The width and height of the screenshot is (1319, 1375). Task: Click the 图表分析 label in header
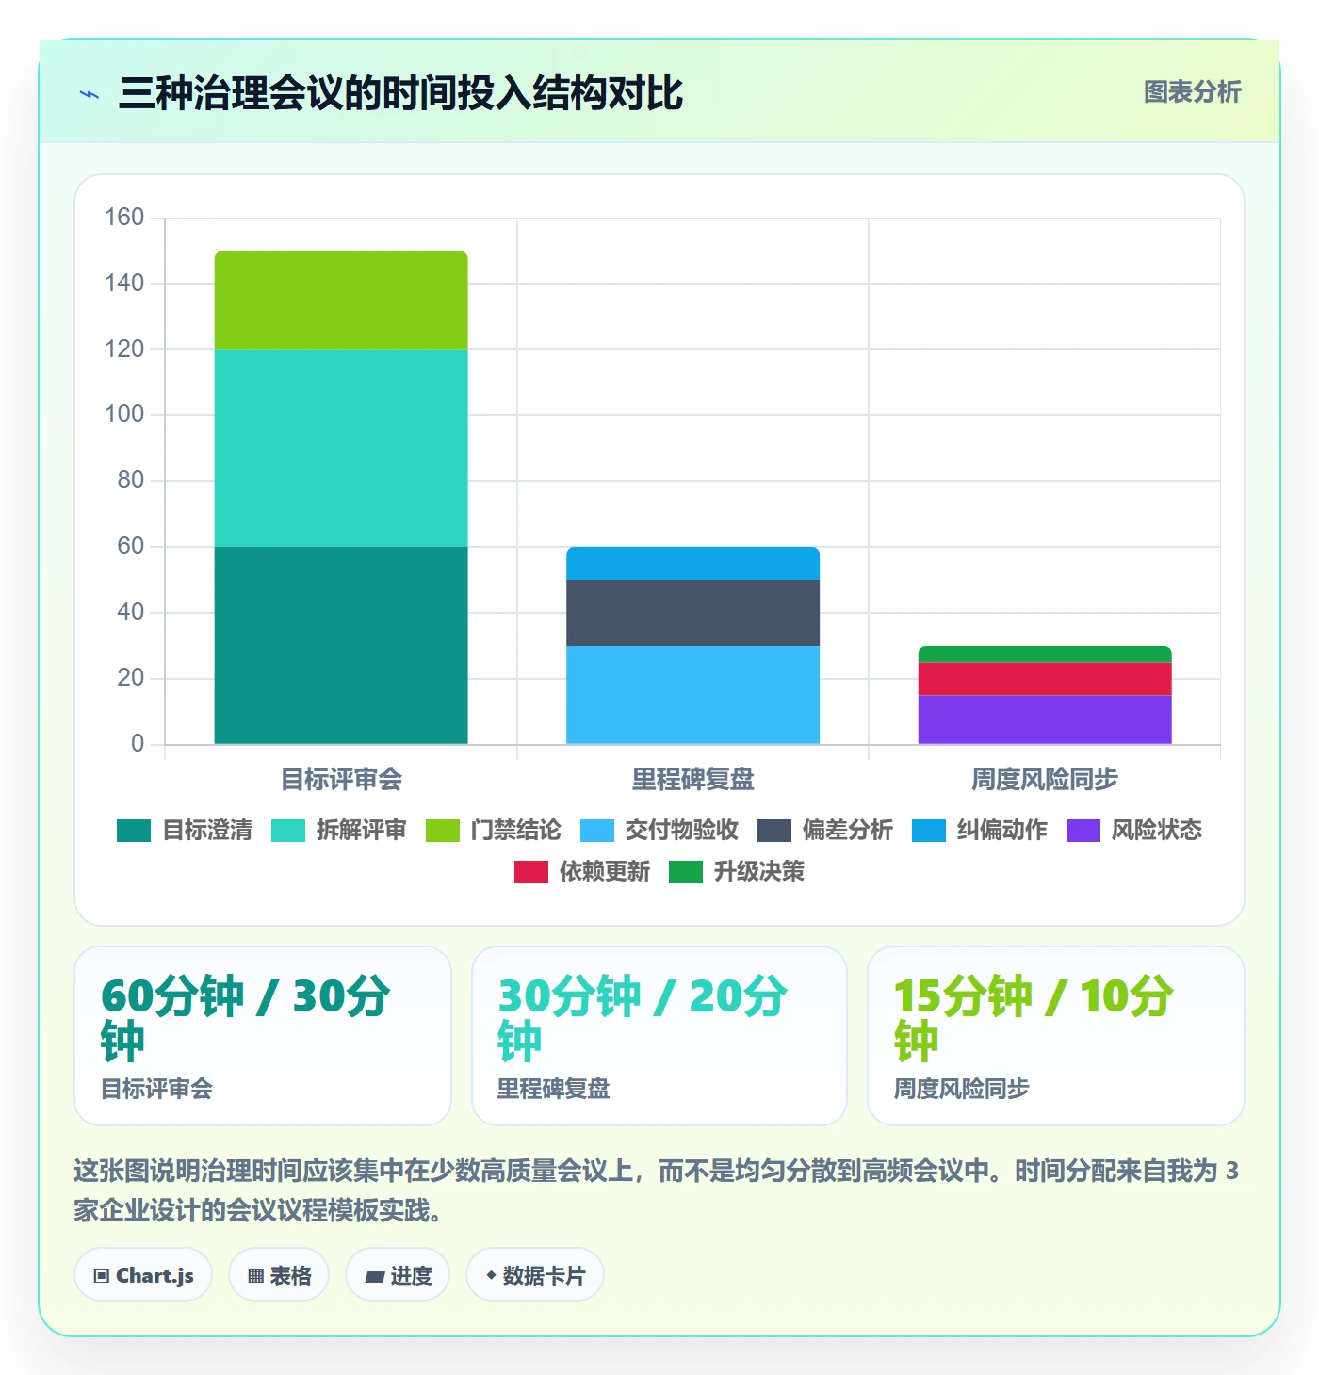click(x=1192, y=92)
